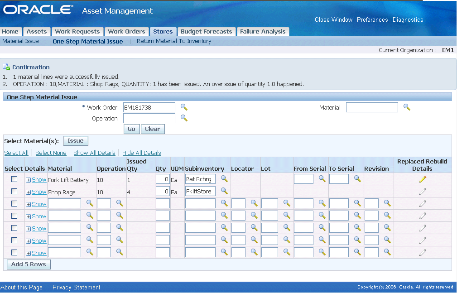Focus the Material filter input field
This screenshot has height=293, width=457.
pyautogui.click(x=372, y=107)
